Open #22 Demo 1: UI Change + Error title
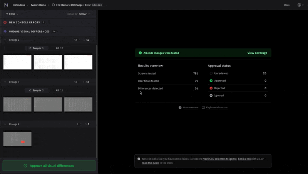The image size is (308, 174). point(73,5)
